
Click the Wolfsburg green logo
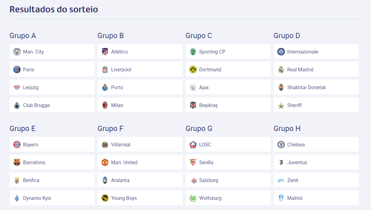193,198
